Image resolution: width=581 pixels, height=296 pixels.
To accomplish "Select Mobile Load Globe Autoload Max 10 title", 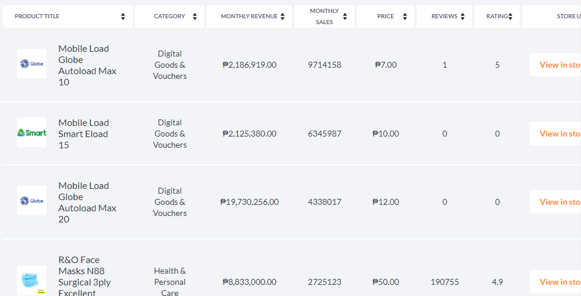I will 88,65.
